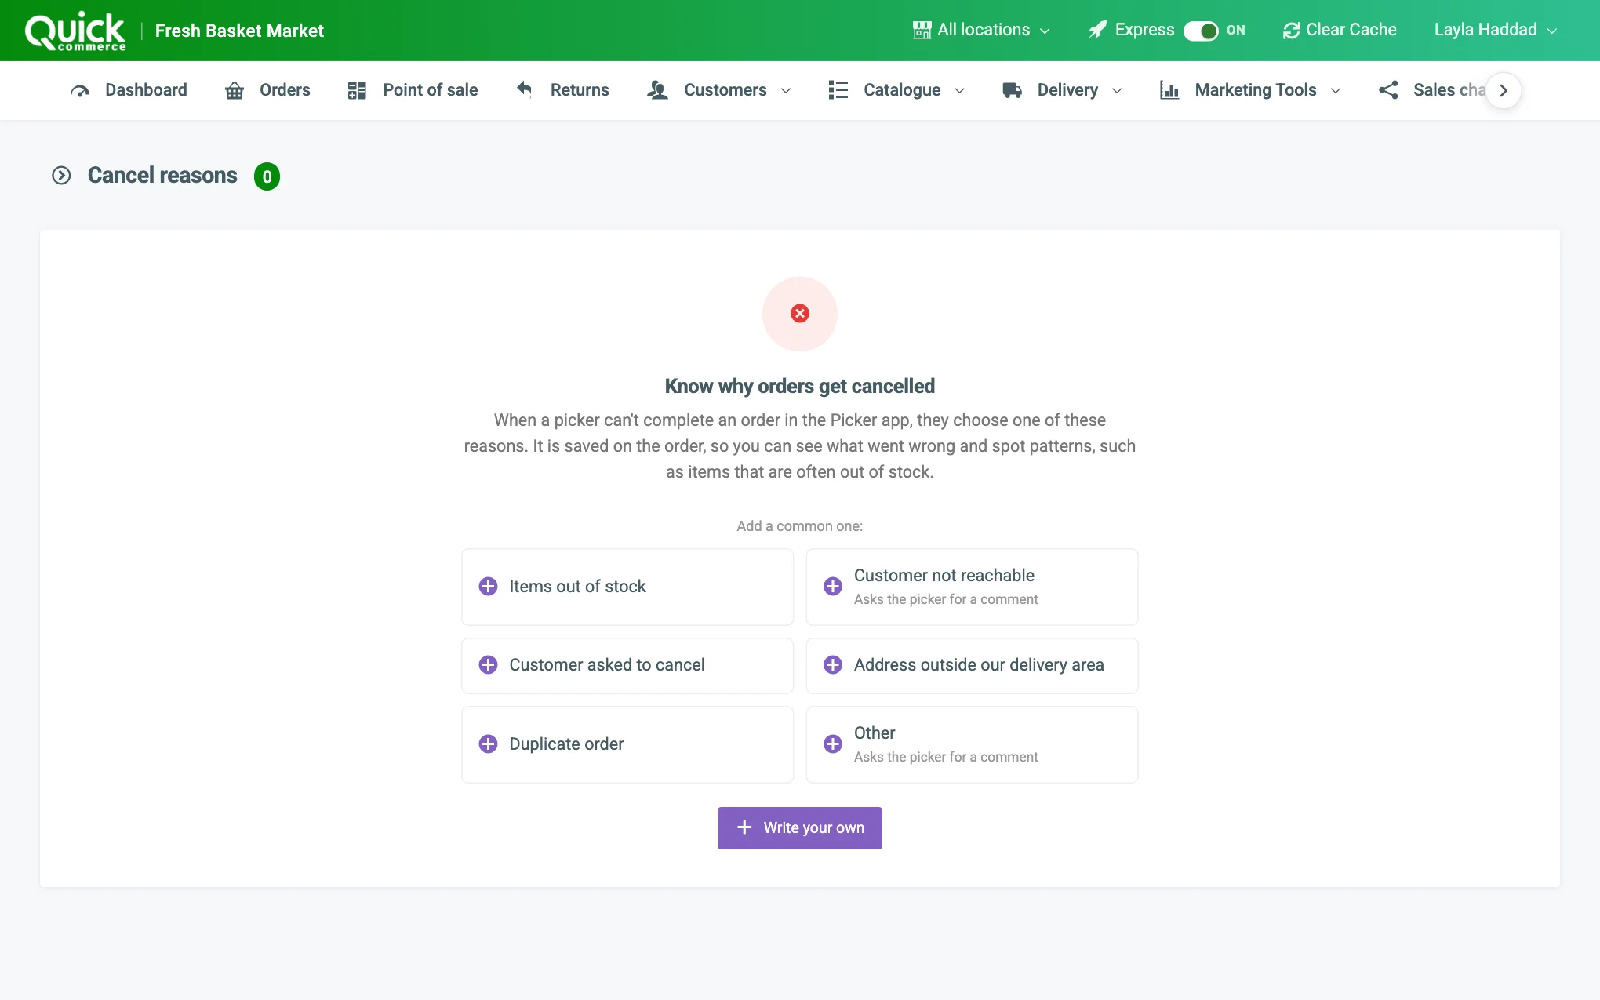Viewport: 1600px width, 1000px height.
Task: Click the plus icon beside Address outside our delivery area
Action: point(833,665)
